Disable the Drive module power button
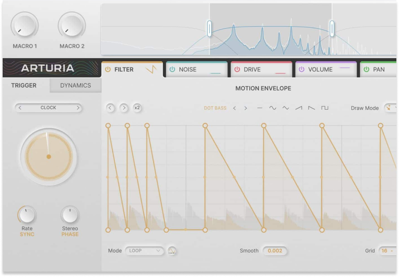The image size is (399, 277). pyautogui.click(x=237, y=70)
